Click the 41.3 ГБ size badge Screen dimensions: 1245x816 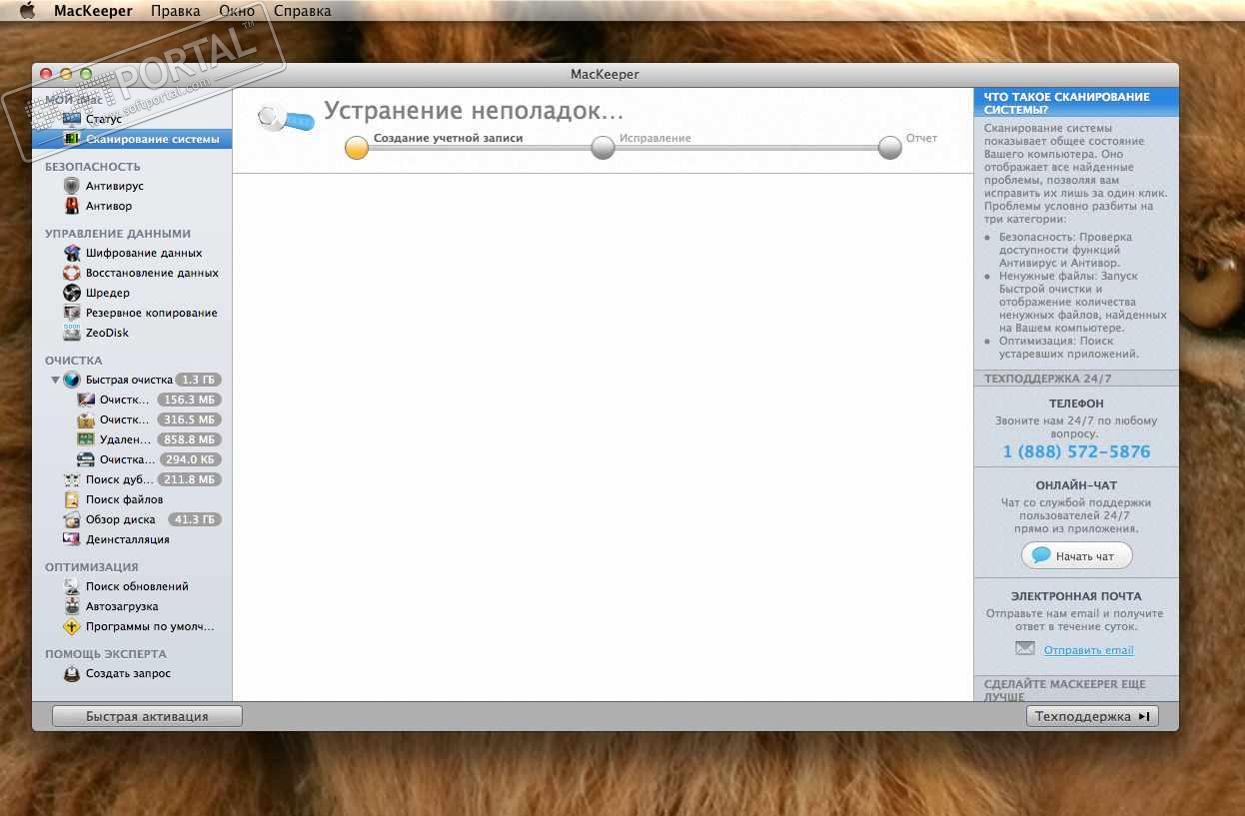point(195,519)
